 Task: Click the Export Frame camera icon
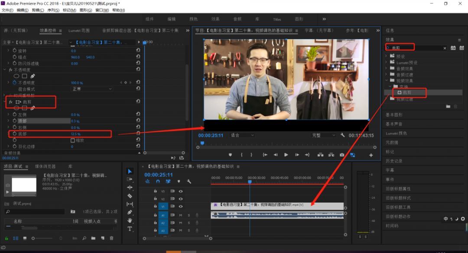[x=342, y=155]
